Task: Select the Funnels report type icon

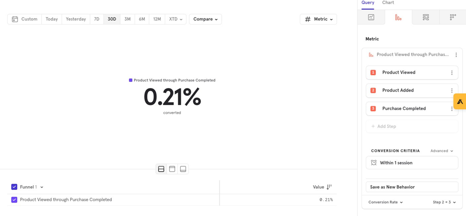Action: (398, 17)
